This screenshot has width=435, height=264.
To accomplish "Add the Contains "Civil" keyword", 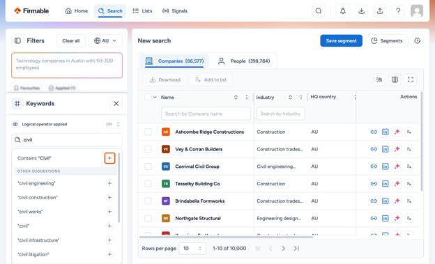I will (x=110, y=158).
